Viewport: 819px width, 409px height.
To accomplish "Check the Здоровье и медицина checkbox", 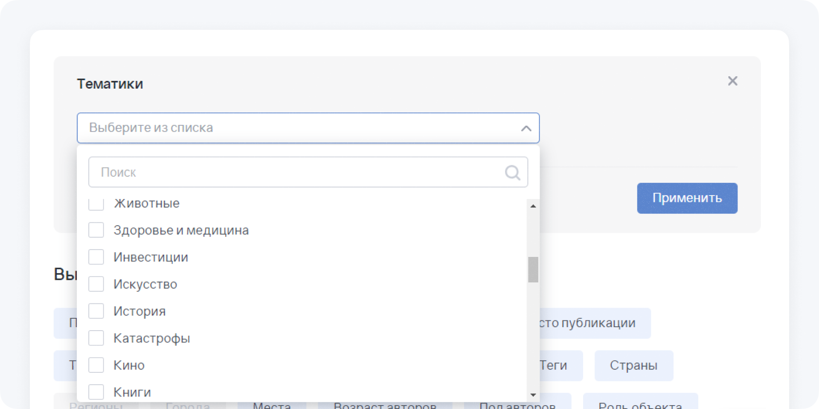I will coord(96,230).
